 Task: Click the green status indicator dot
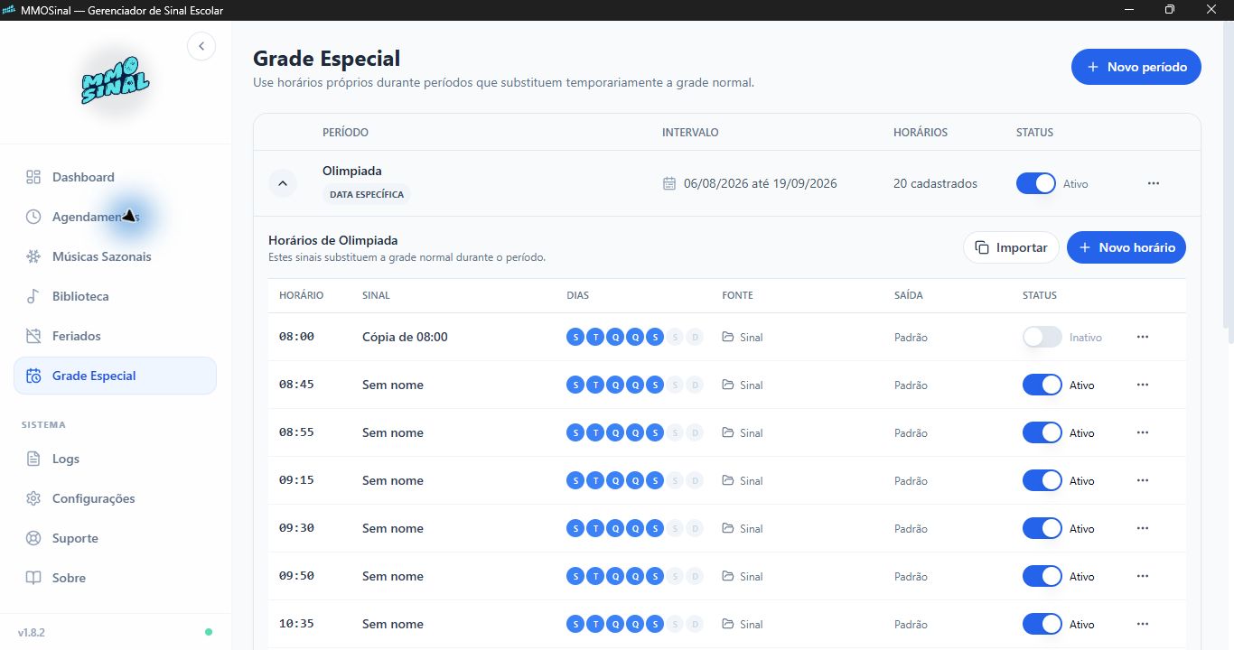pyautogui.click(x=209, y=632)
